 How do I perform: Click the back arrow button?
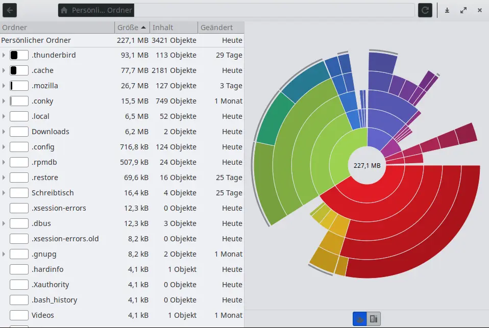point(10,10)
